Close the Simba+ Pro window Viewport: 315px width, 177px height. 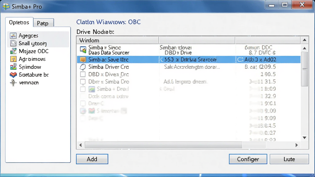pos(302,5)
